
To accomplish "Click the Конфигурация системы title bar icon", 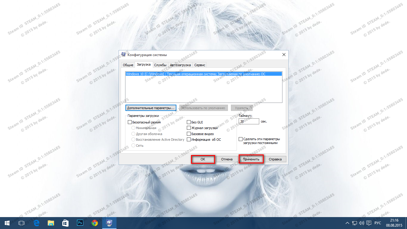I will point(124,55).
